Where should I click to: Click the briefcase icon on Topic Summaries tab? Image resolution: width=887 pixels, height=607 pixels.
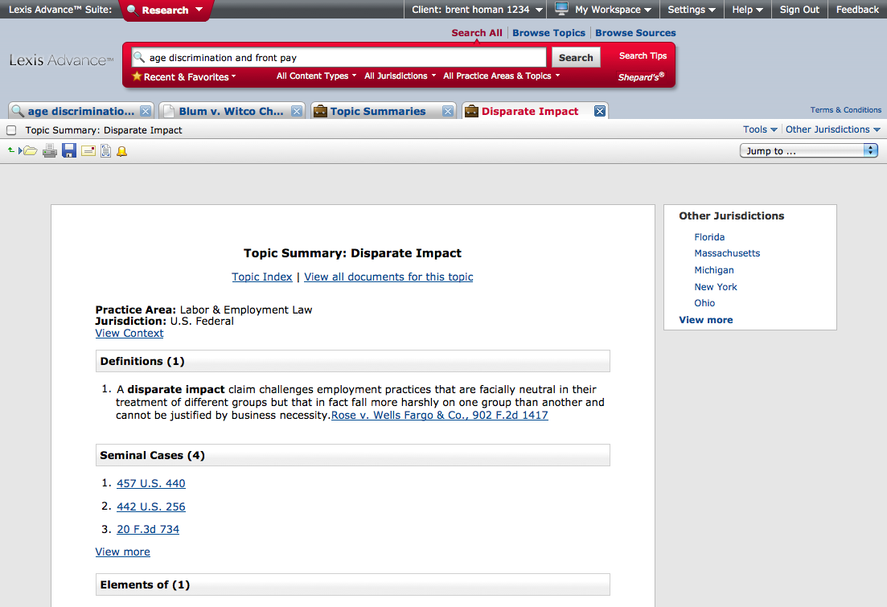(320, 111)
